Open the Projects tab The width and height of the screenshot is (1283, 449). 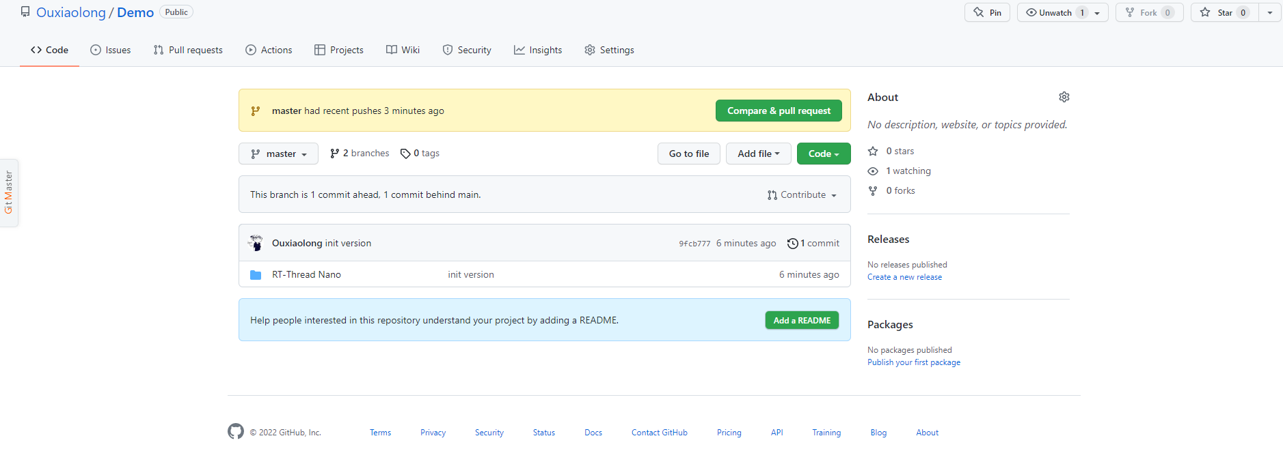(x=339, y=50)
